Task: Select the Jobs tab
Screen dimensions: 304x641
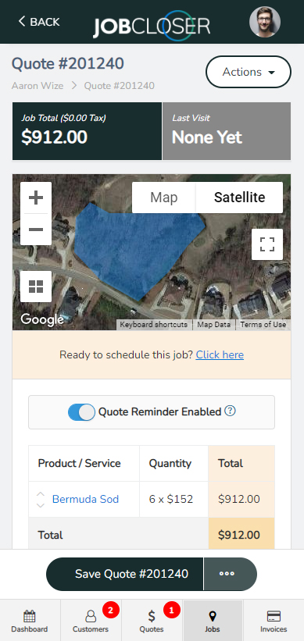Action: pyautogui.click(x=213, y=621)
